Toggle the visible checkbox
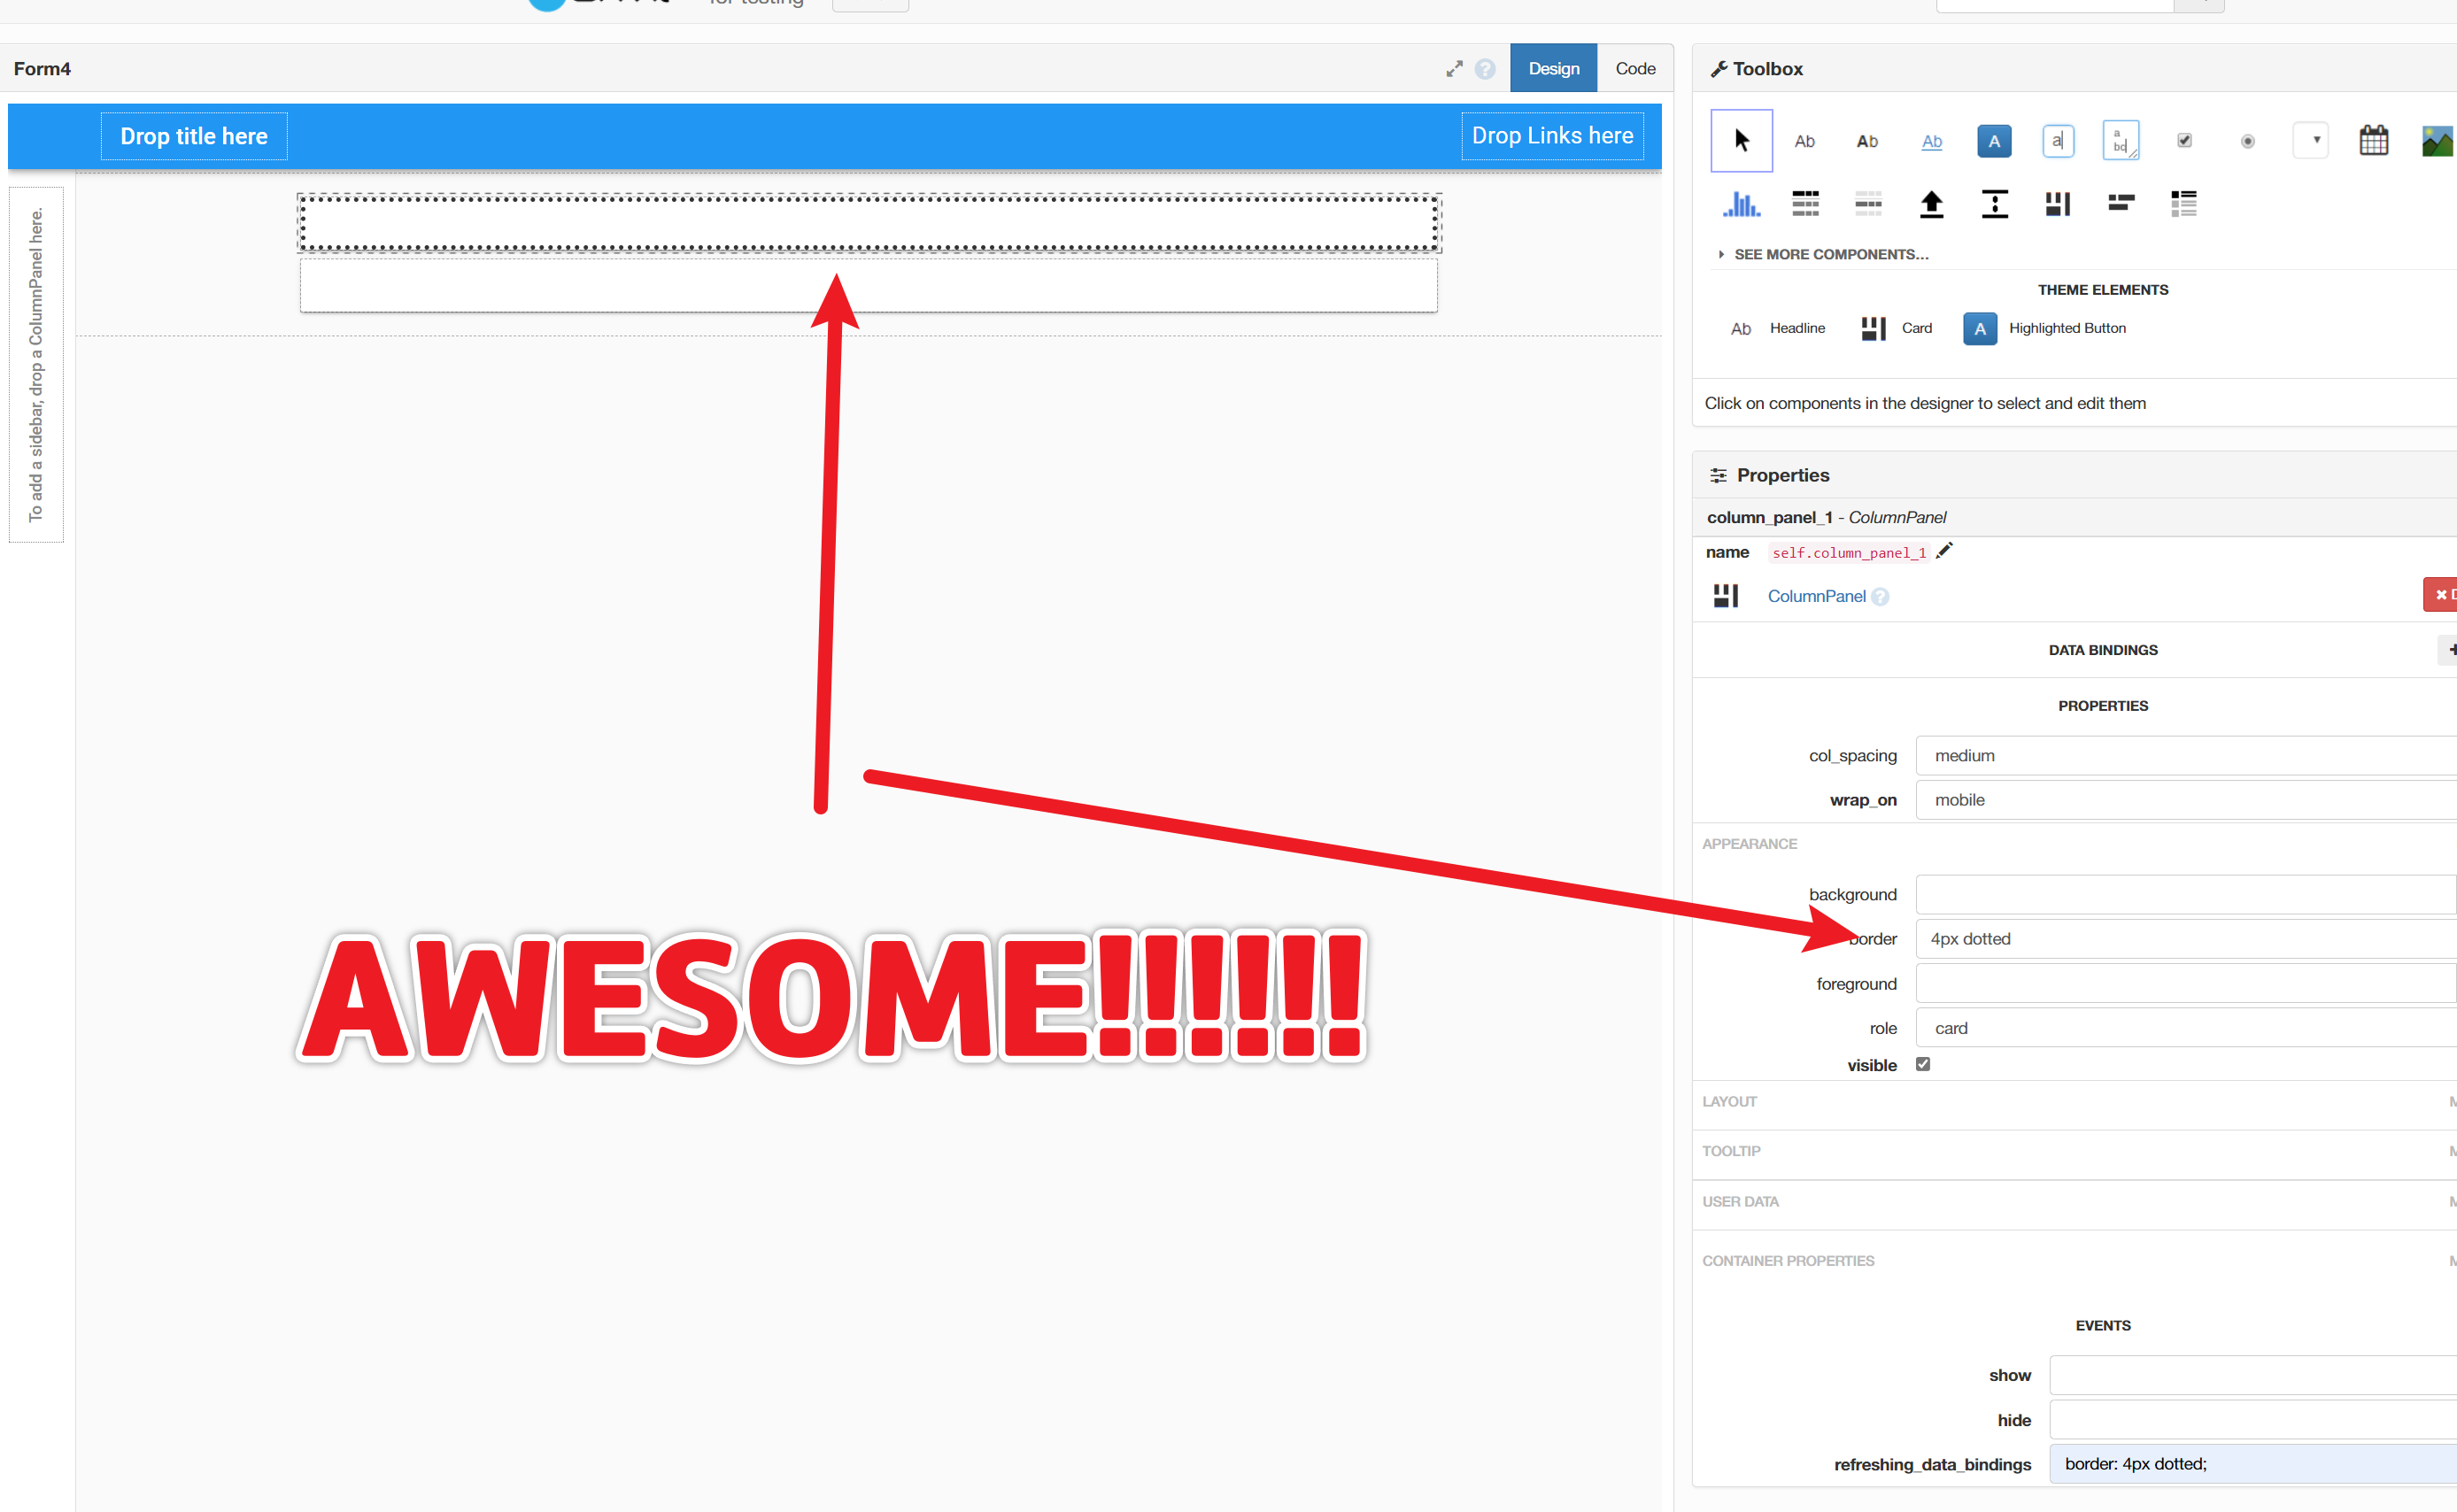This screenshot has height=1512, width=2457. (x=1923, y=1064)
